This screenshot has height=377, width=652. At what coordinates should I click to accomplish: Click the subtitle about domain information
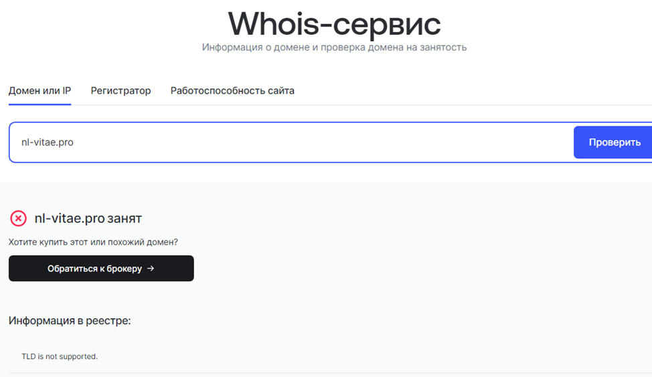pyautogui.click(x=334, y=48)
